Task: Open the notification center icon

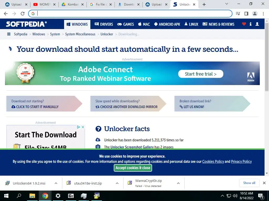Action: [261, 196]
